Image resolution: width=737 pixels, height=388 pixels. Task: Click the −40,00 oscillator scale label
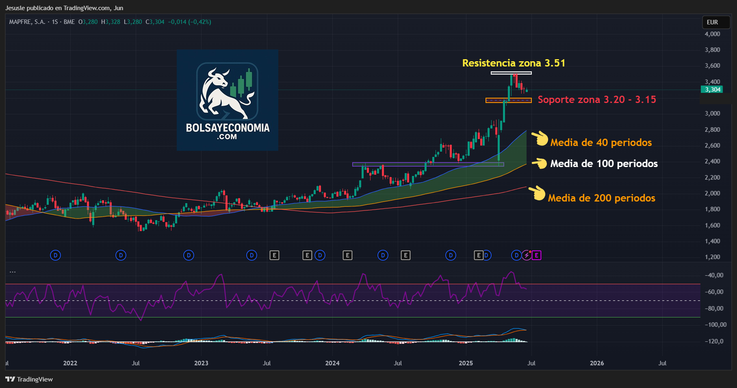[x=714, y=275]
